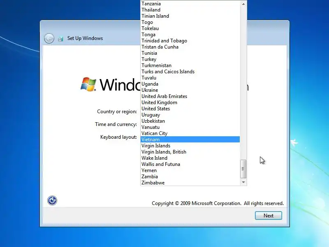
Task: Select Ukraine from the list
Action: tap(190, 90)
